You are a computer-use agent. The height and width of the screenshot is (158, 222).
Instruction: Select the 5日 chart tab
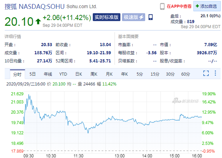click(32, 74)
